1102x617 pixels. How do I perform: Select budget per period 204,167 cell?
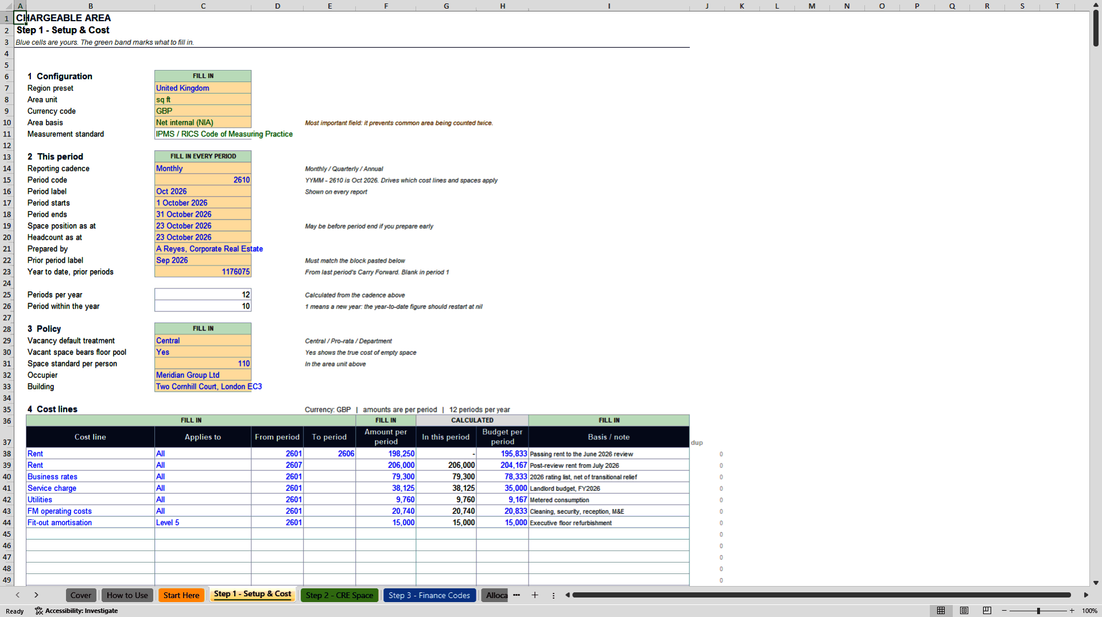(502, 464)
